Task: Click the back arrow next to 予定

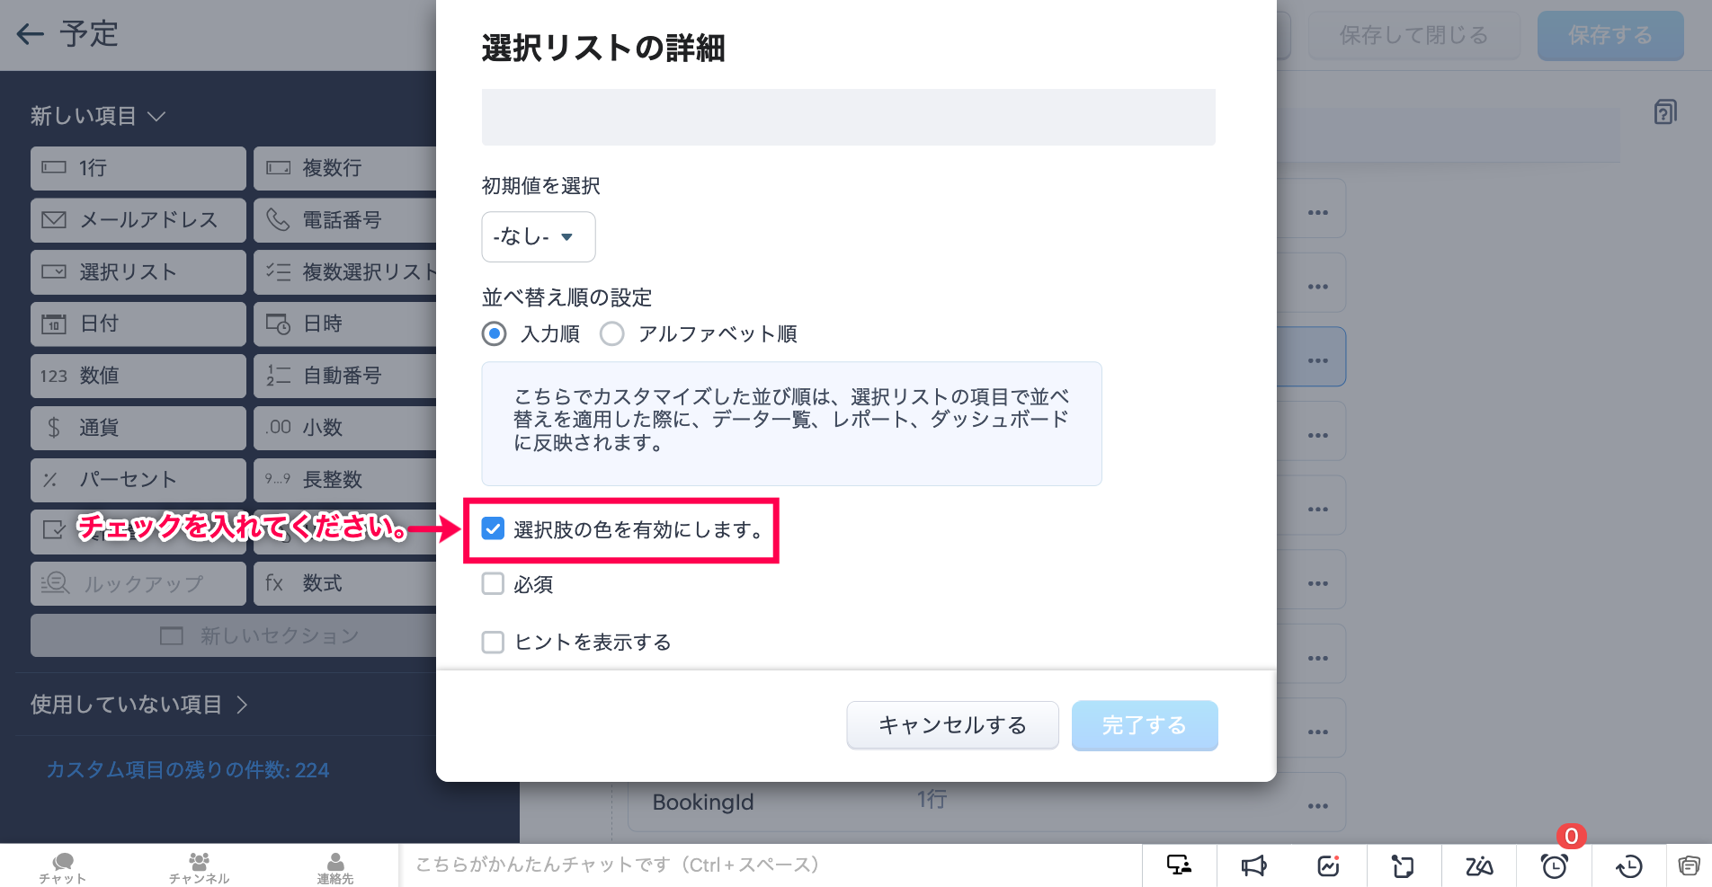Action: 31,34
